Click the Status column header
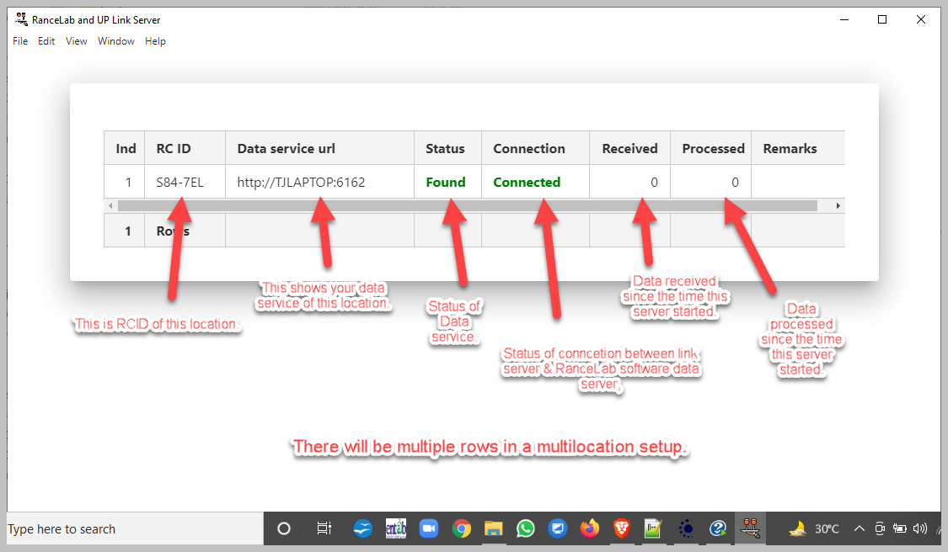 pos(448,148)
